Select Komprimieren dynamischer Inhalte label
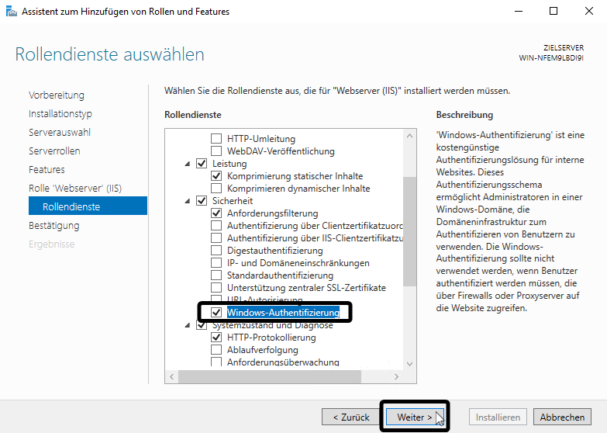Image resolution: width=607 pixels, height=433 pixels. pos(298,189)
